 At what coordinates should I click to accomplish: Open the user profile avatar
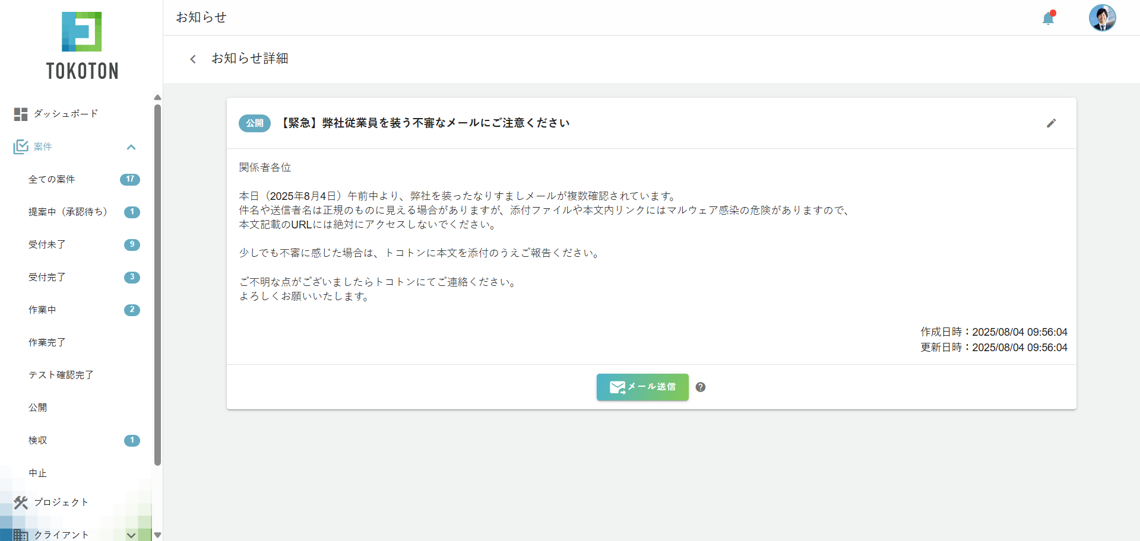(x=1102, y=18)
